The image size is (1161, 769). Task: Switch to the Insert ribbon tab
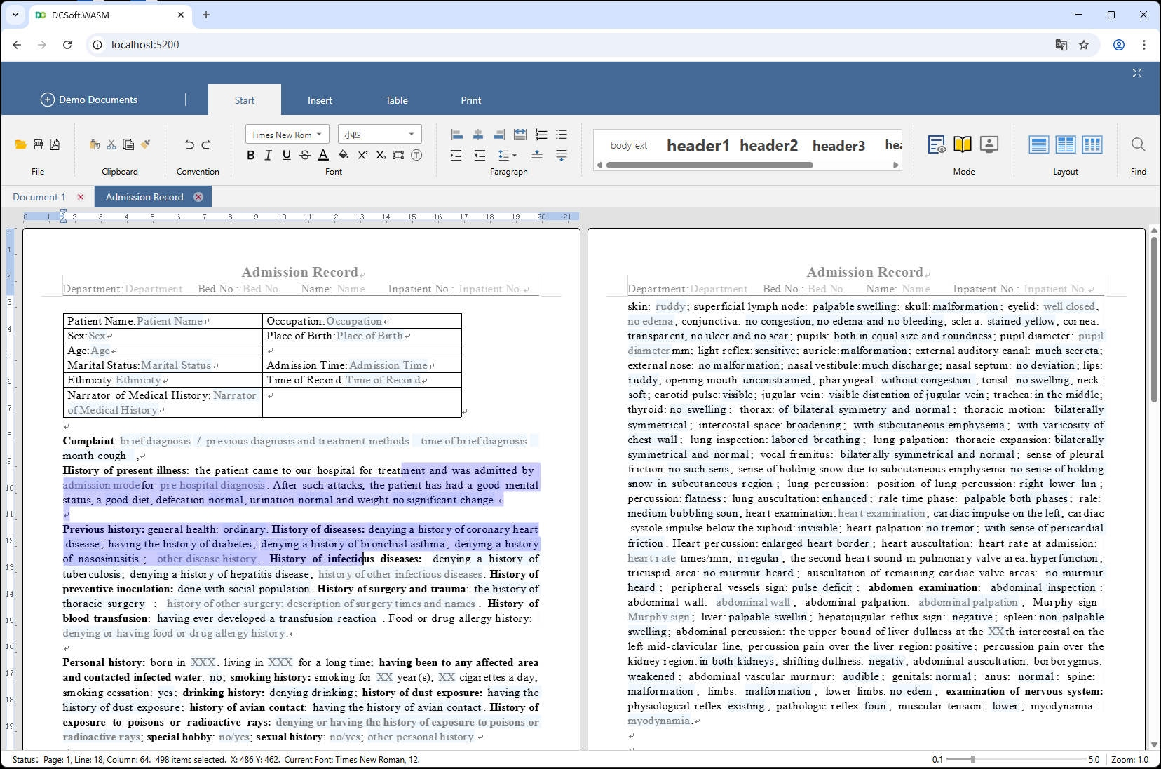(320, 100)
